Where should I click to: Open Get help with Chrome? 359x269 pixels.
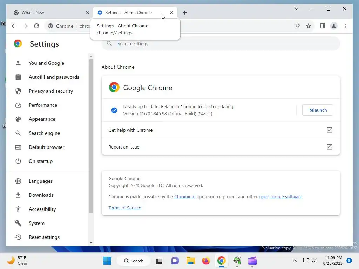pos(221,130)
